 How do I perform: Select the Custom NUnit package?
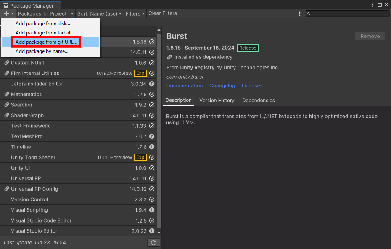coord(78,63)
